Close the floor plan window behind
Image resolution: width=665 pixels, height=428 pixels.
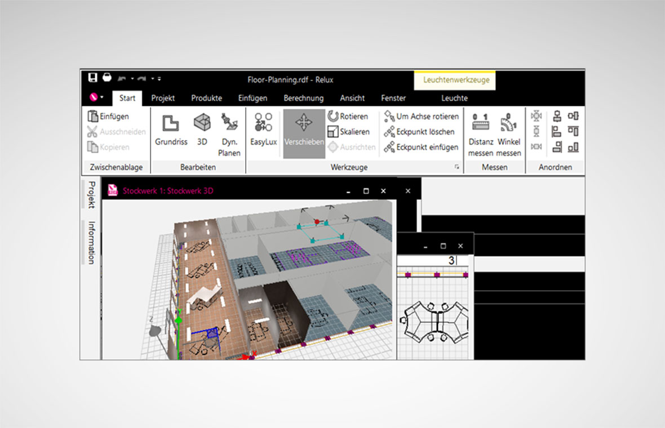point(460,246)
